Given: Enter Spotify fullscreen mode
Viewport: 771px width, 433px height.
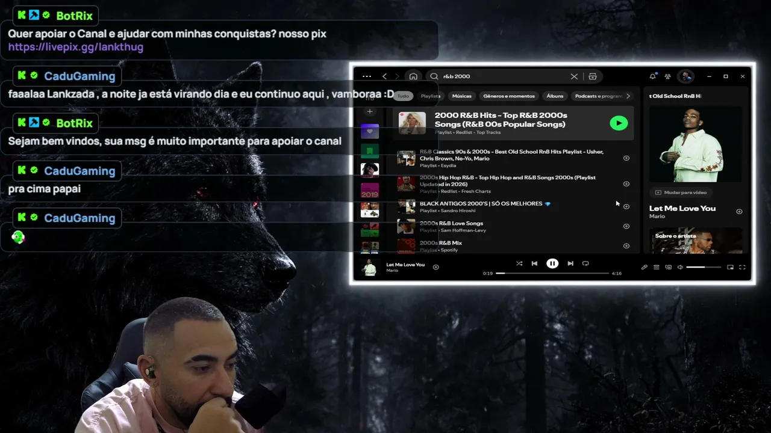Looking at the screenshot, I should [x=742, y=267].
